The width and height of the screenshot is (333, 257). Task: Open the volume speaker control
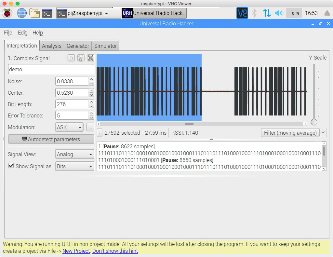click(279, 13)
